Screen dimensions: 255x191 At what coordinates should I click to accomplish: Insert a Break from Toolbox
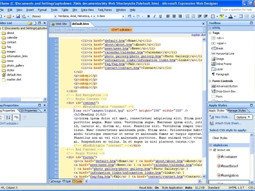click(x=217, y=48)
